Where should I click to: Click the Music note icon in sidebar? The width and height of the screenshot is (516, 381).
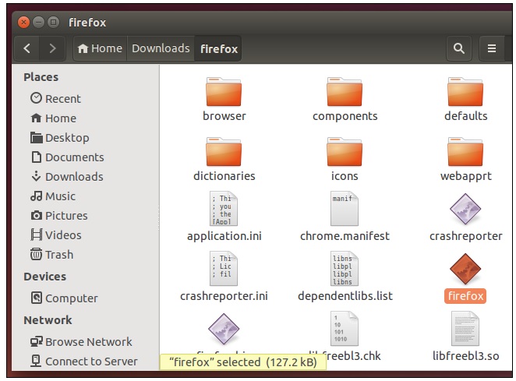point(36,196)
